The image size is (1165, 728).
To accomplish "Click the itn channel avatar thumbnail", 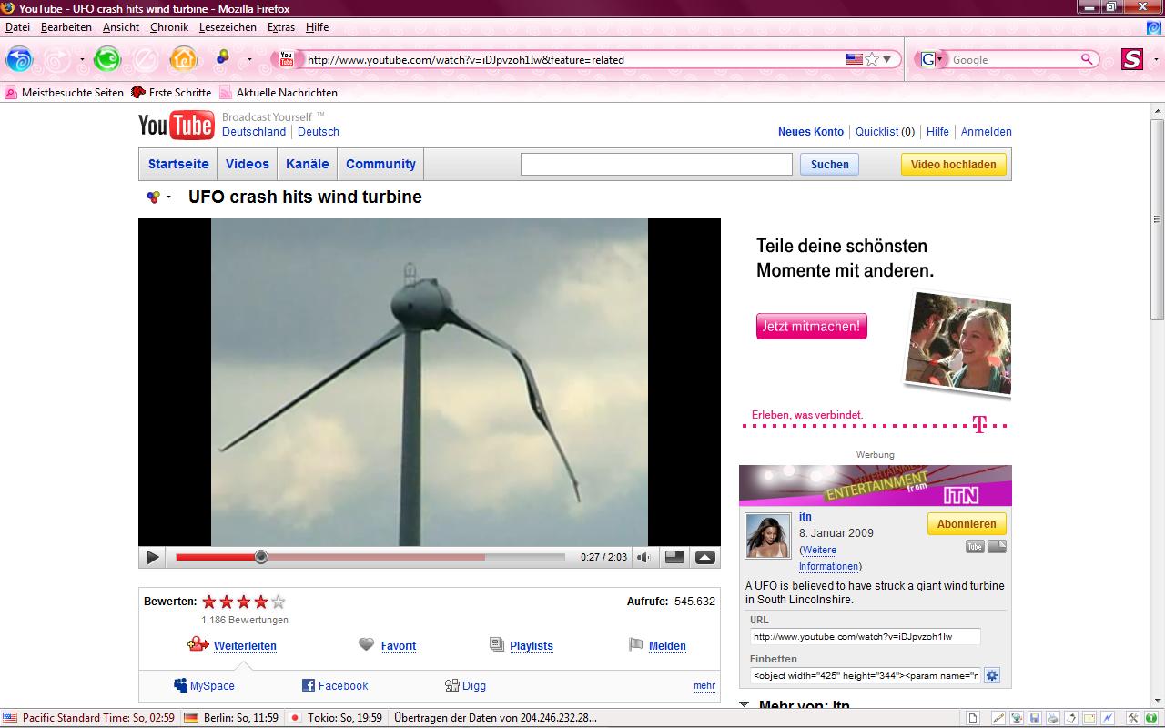I will pos(767,535).
